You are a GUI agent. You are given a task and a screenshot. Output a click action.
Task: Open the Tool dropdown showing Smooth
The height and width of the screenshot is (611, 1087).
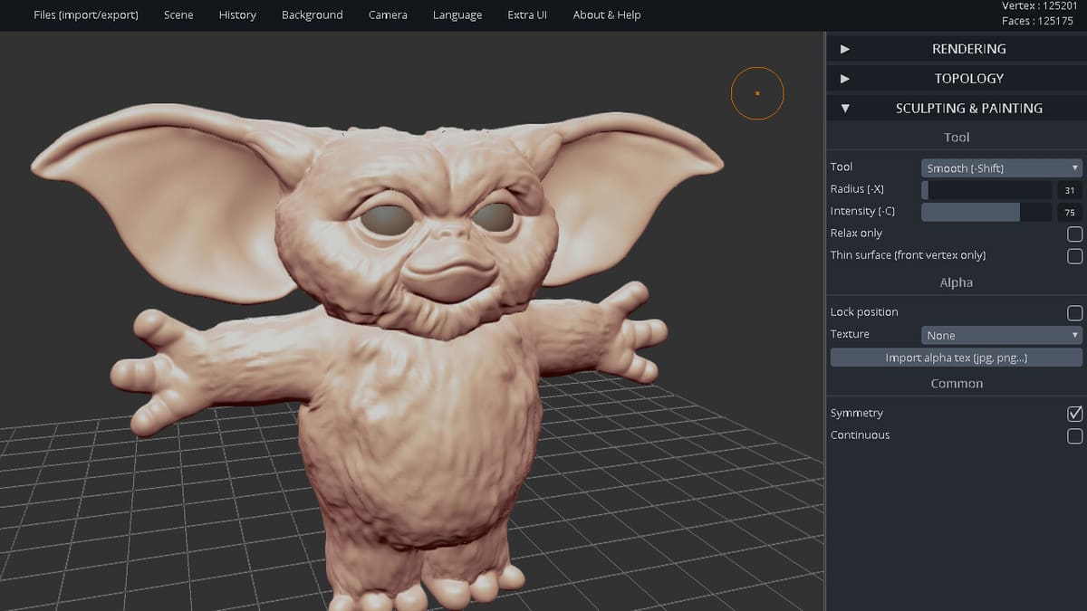tap(1002, 168)
